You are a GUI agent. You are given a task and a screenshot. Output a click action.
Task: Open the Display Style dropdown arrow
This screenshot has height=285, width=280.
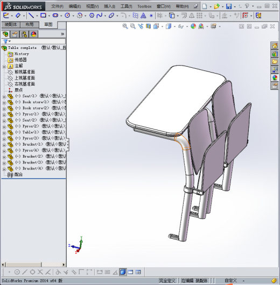174,26
